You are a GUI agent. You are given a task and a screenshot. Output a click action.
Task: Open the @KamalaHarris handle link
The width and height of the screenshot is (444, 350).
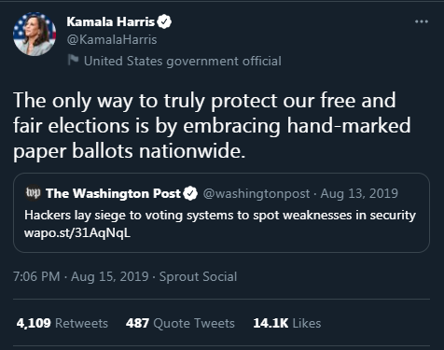[112, 40]
